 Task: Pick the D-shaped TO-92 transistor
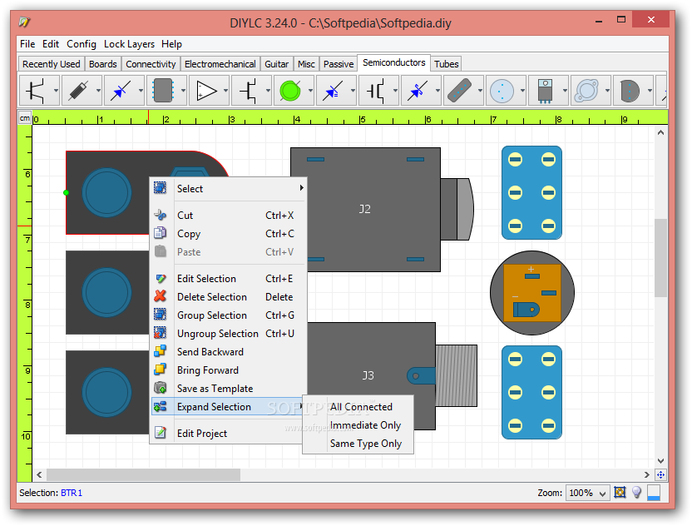630,91
